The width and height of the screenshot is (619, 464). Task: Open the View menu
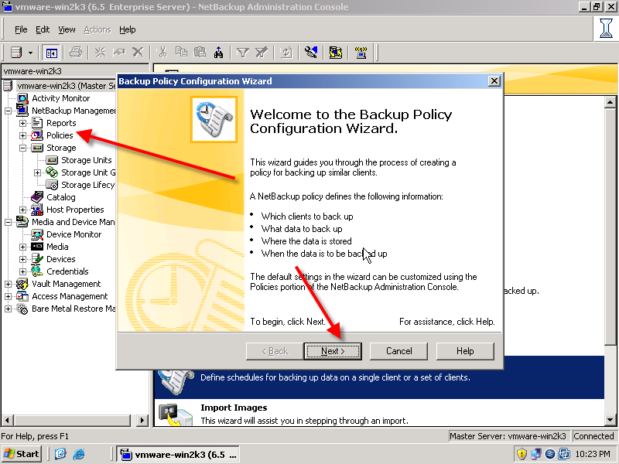[x=67, y=29]
